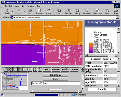The height and width of the screenshot is (97, 121).
Task: Pan the map up with the arrow icon
Action: 16,70
